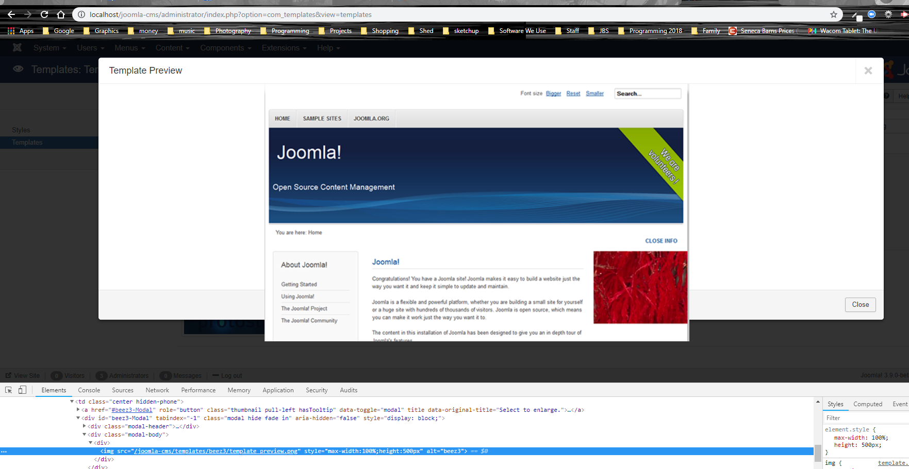Collapse the div id beez3-Modal node
This screenshot has height=469, width=909.
(x=78, y=418)
